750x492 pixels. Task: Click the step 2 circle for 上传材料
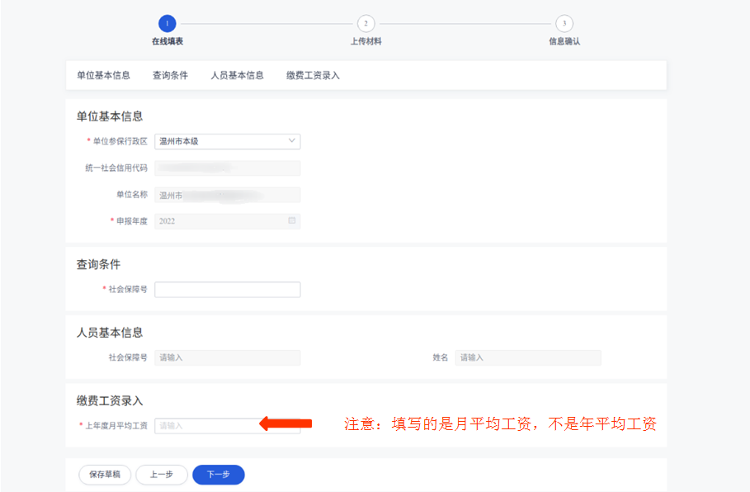point(366,24)
